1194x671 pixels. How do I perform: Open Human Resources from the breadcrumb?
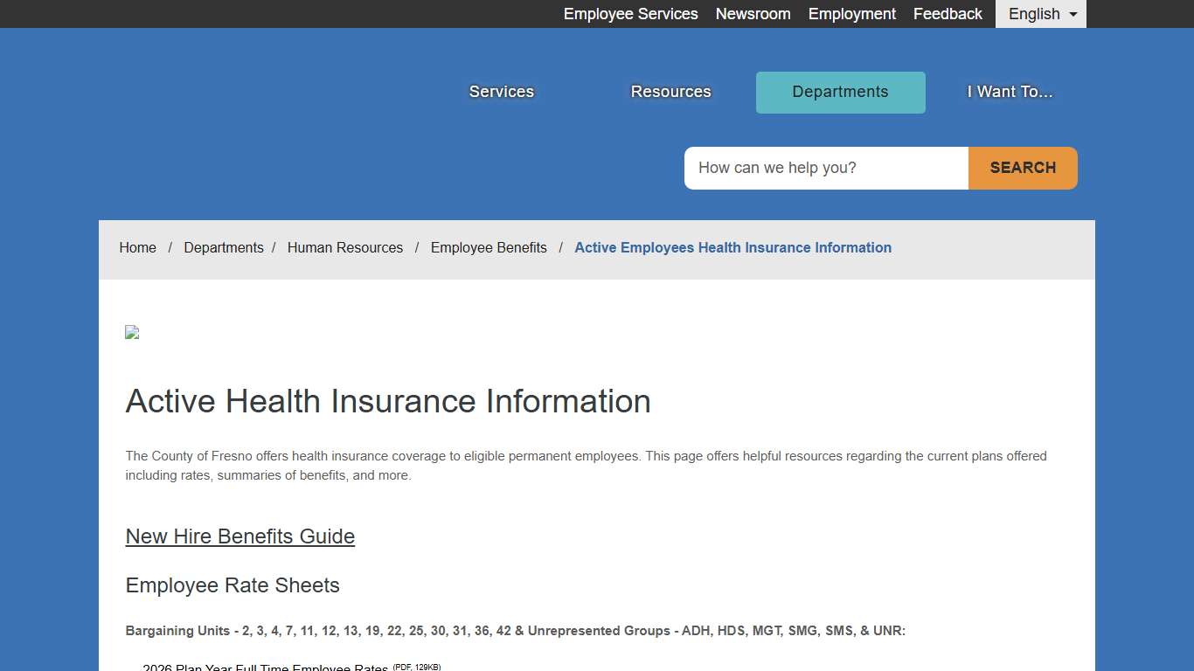click(x=345, y=247)
